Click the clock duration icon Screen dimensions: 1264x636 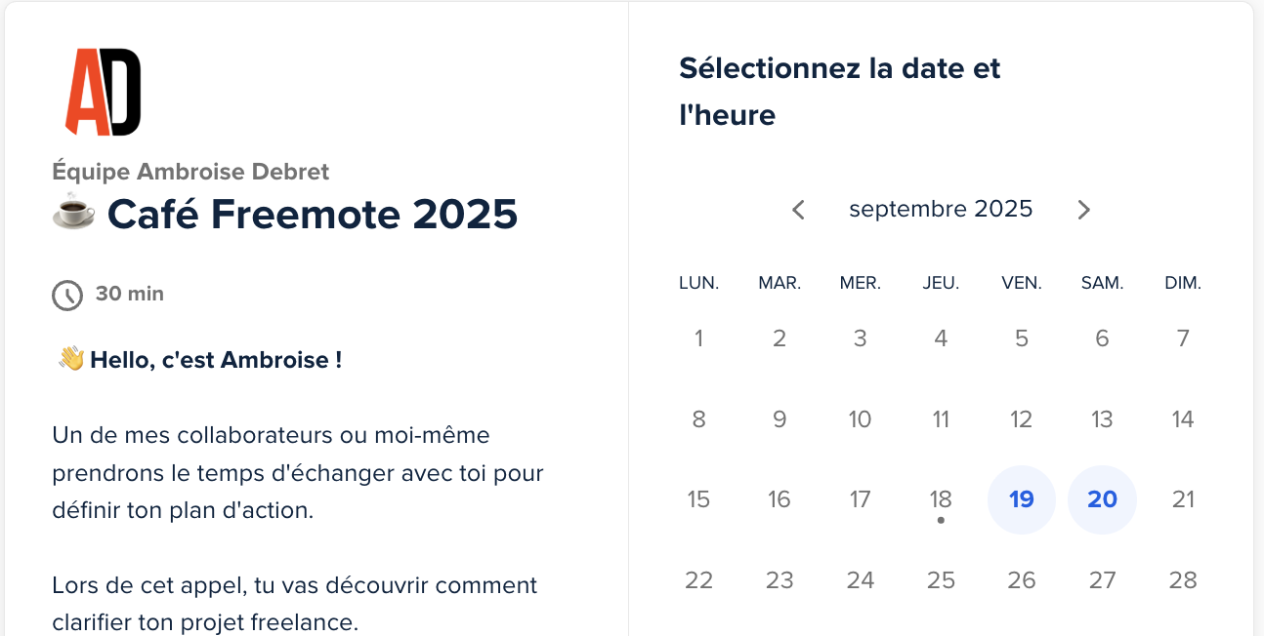point(67,295)
